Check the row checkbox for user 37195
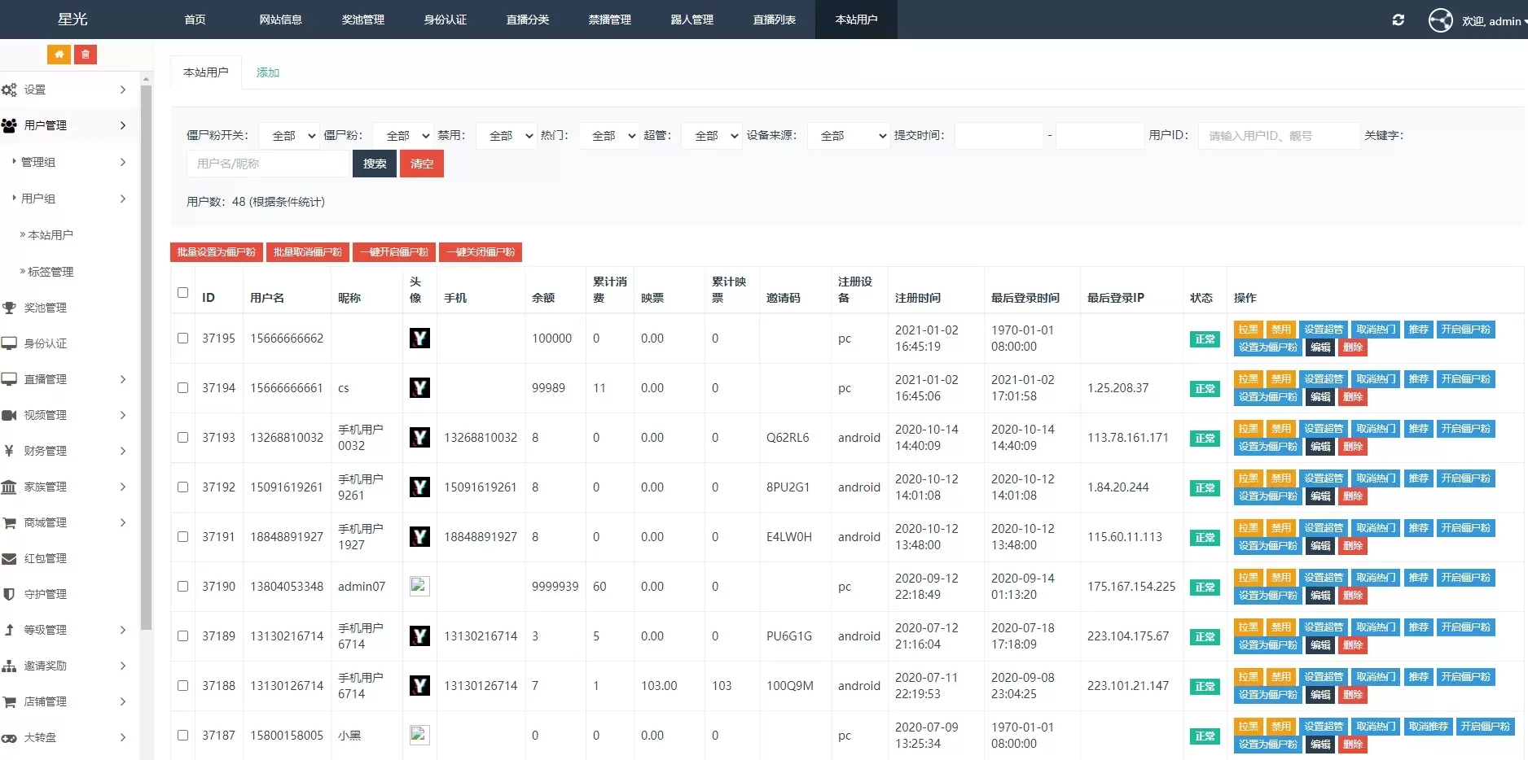Image resolution: width=1528 pixels, height=760 pixels. pyautogui.click(x=182, y=339)
